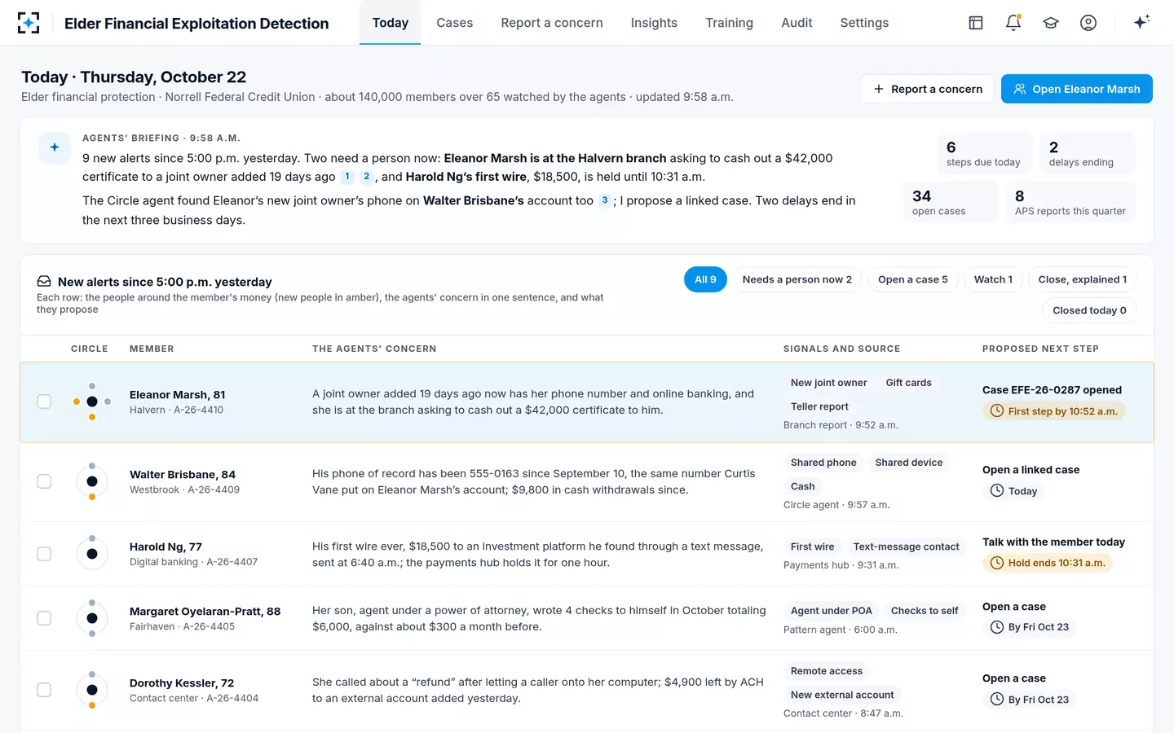The height and width of the screenshot is (733, 1174).
Task: Click the First step by 10:52 a.m. chip
Action: click(x=1054, y=411)
